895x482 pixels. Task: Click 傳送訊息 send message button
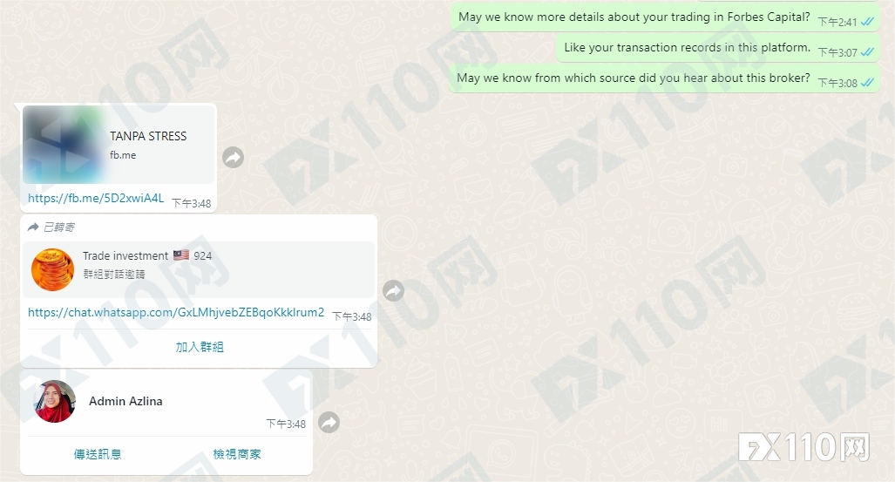click(x=98, y=455)
